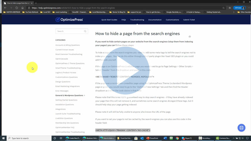Add page to favorites with star icon

pyautogui.click(x=223, y=8)
